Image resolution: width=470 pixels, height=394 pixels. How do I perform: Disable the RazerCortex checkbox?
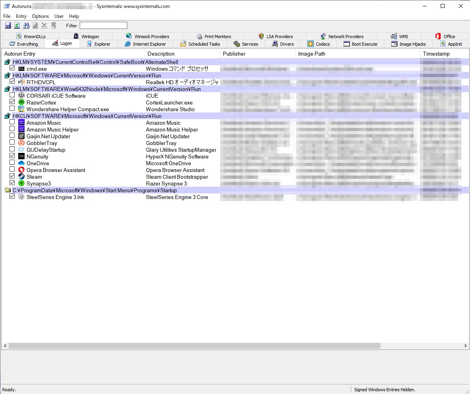coord(12,102)
